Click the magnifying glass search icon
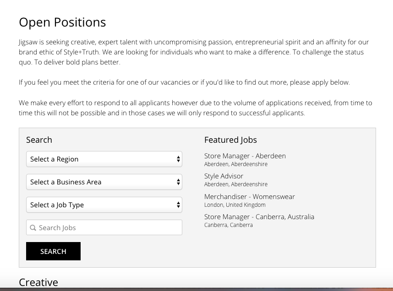The image size is (393, 291). [33, 228]
